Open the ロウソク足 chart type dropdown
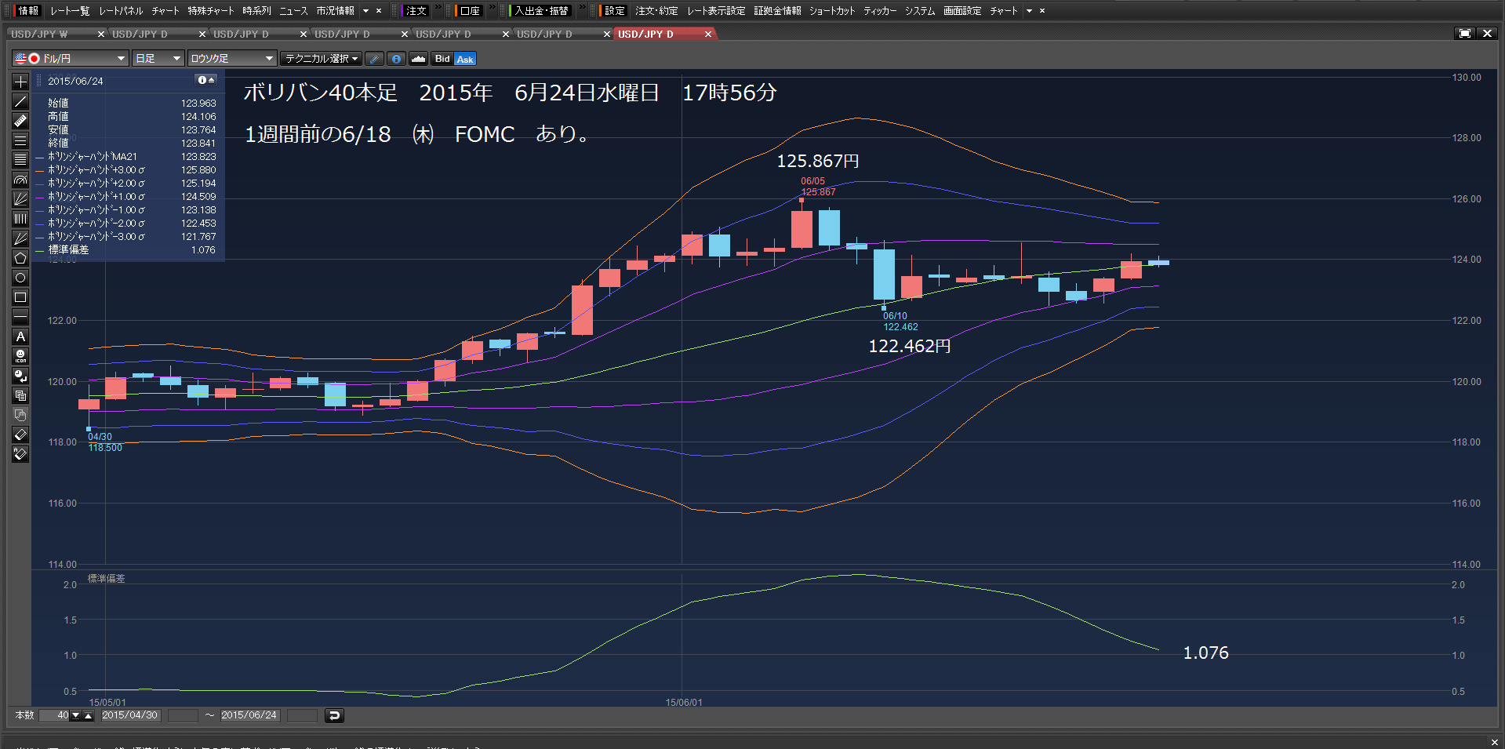This screenshot has height=749, width=1505. click(x=232, y=59)
